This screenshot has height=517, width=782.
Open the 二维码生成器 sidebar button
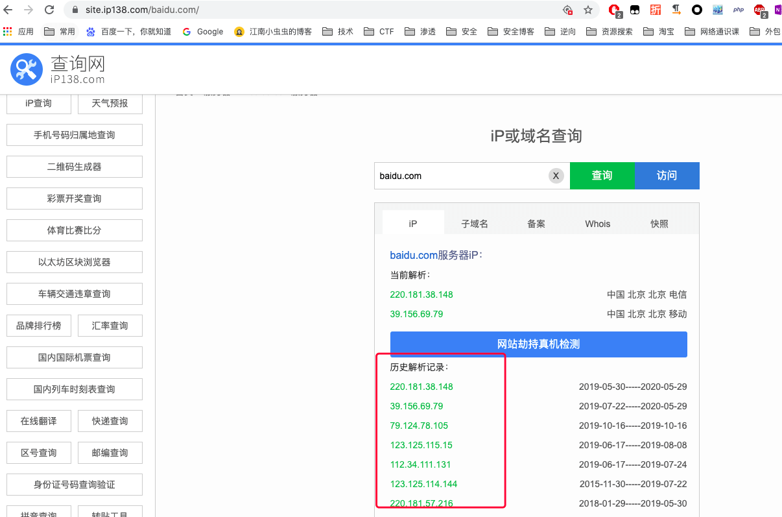point(75,167)
